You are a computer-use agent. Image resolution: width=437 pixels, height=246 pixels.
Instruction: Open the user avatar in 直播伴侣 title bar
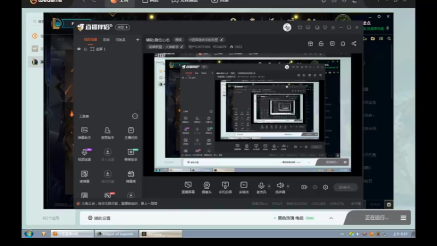click(x=287, y=27)
